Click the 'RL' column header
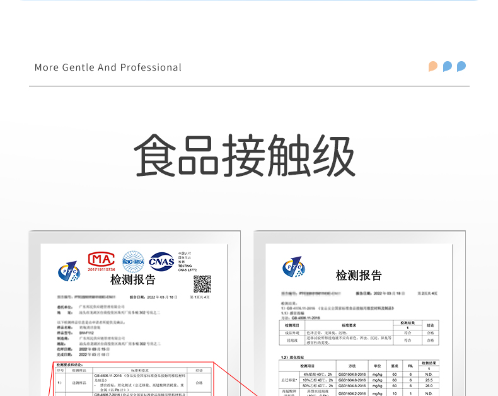 click(x=410, y=366)
